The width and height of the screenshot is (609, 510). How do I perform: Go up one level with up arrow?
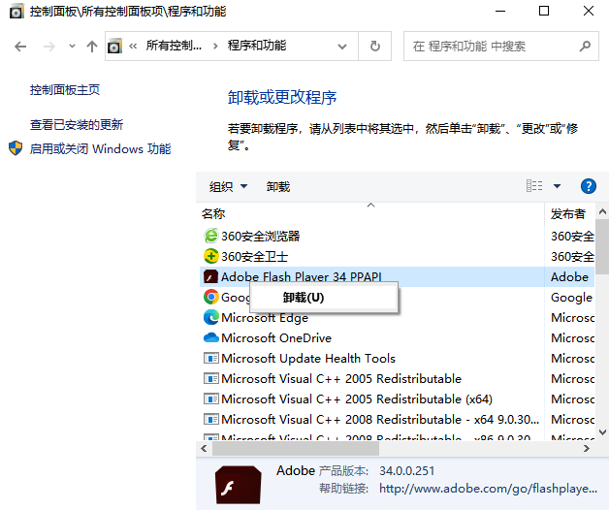[x=92, y=47]
